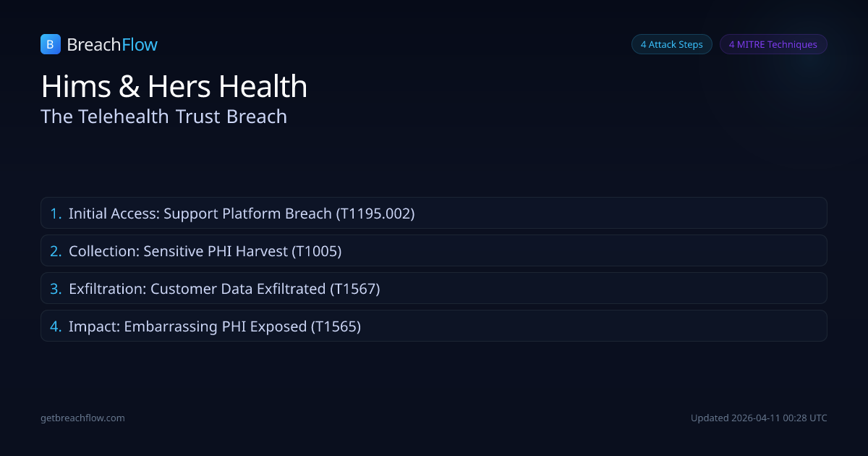Open the Collection: Sensitive PHI Harvest step
Viewport: 868px width, 456px height.
tap(433, 251)
